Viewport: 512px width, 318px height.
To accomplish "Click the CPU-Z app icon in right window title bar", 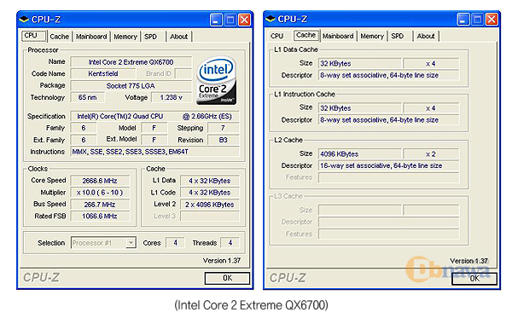I will click(x=271, y=20).
